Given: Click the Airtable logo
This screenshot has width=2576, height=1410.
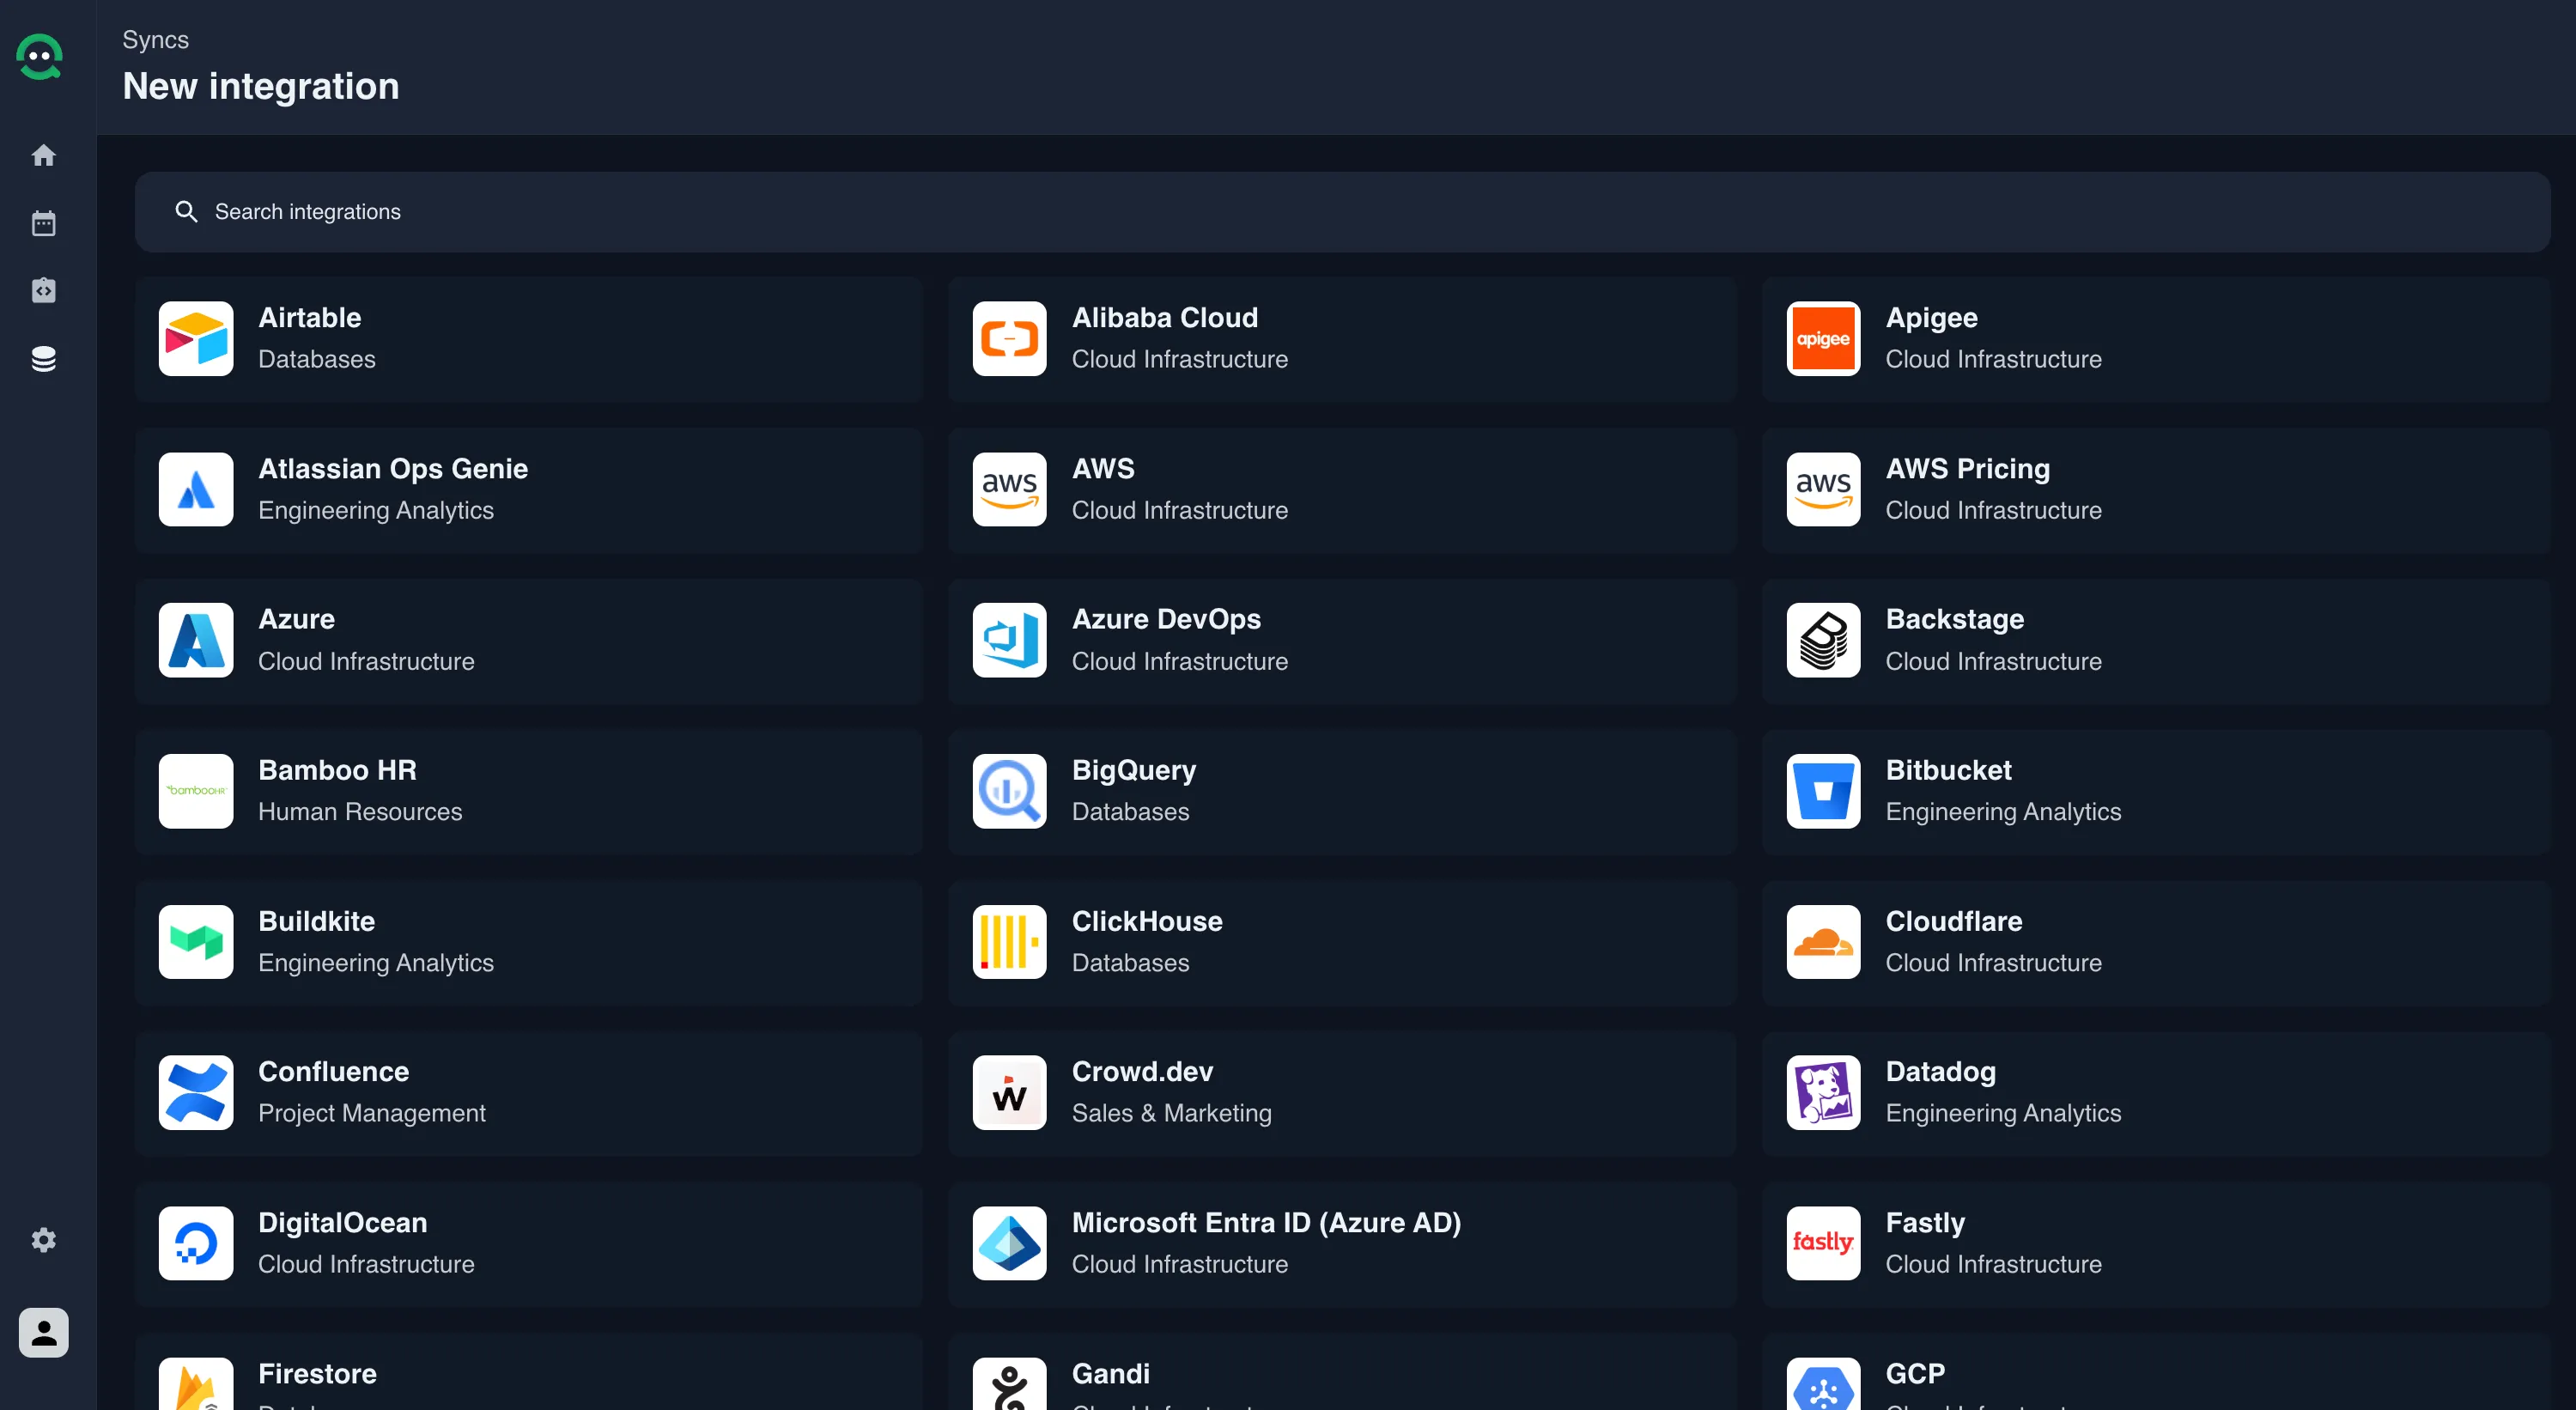Looking at the screenshot, I should click(x=196, y=338).
